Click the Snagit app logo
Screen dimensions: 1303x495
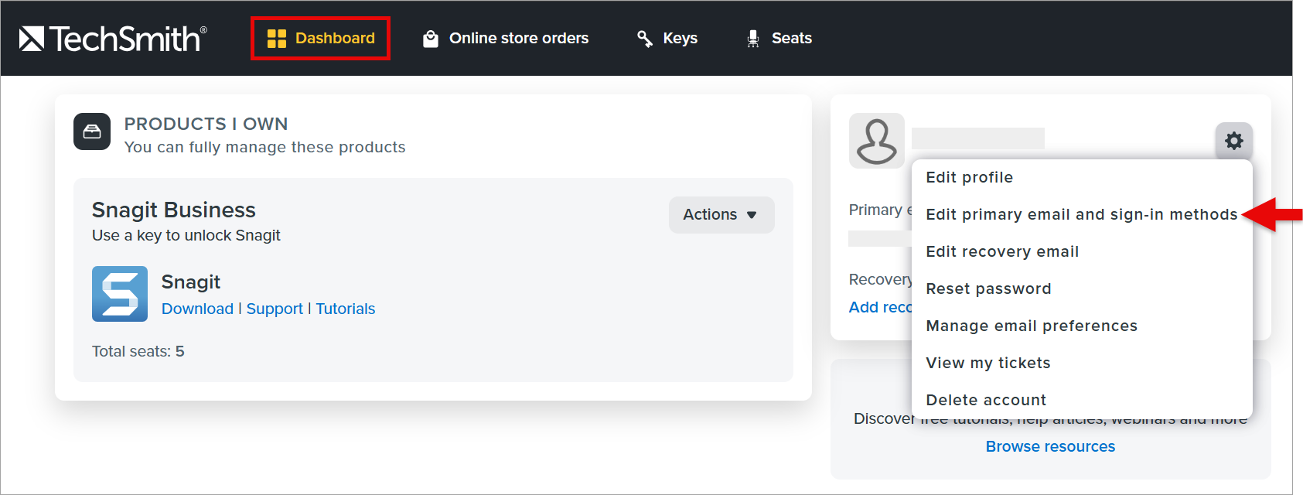120,294
